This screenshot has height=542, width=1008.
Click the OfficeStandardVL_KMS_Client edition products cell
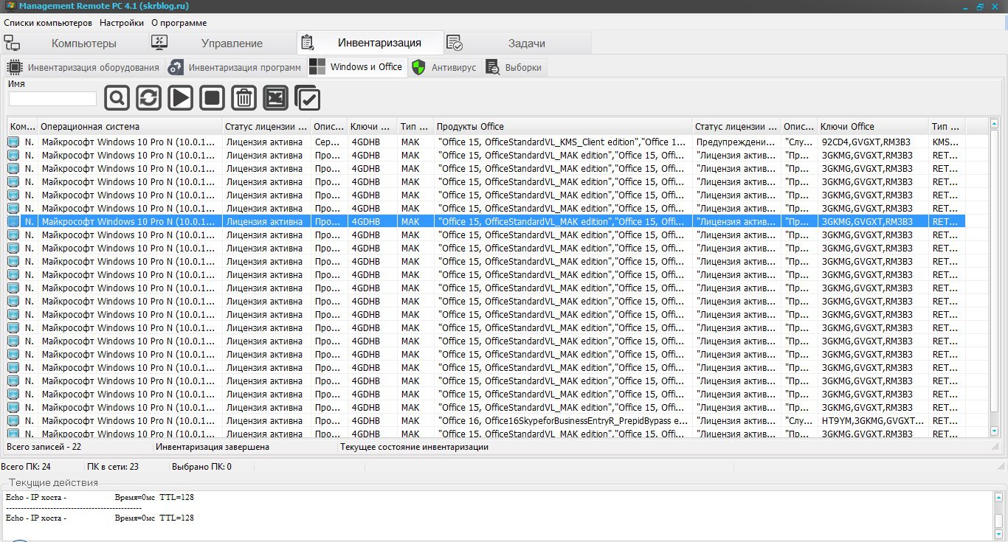pyautogui.click(x=563, y=142)
